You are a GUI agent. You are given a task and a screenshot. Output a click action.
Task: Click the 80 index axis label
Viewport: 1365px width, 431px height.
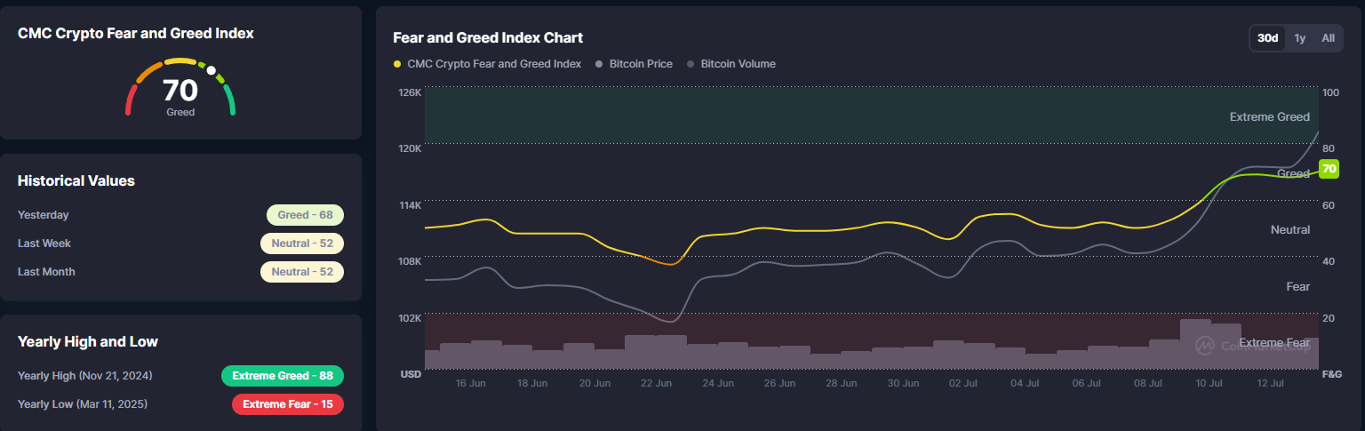(1329, 148)
